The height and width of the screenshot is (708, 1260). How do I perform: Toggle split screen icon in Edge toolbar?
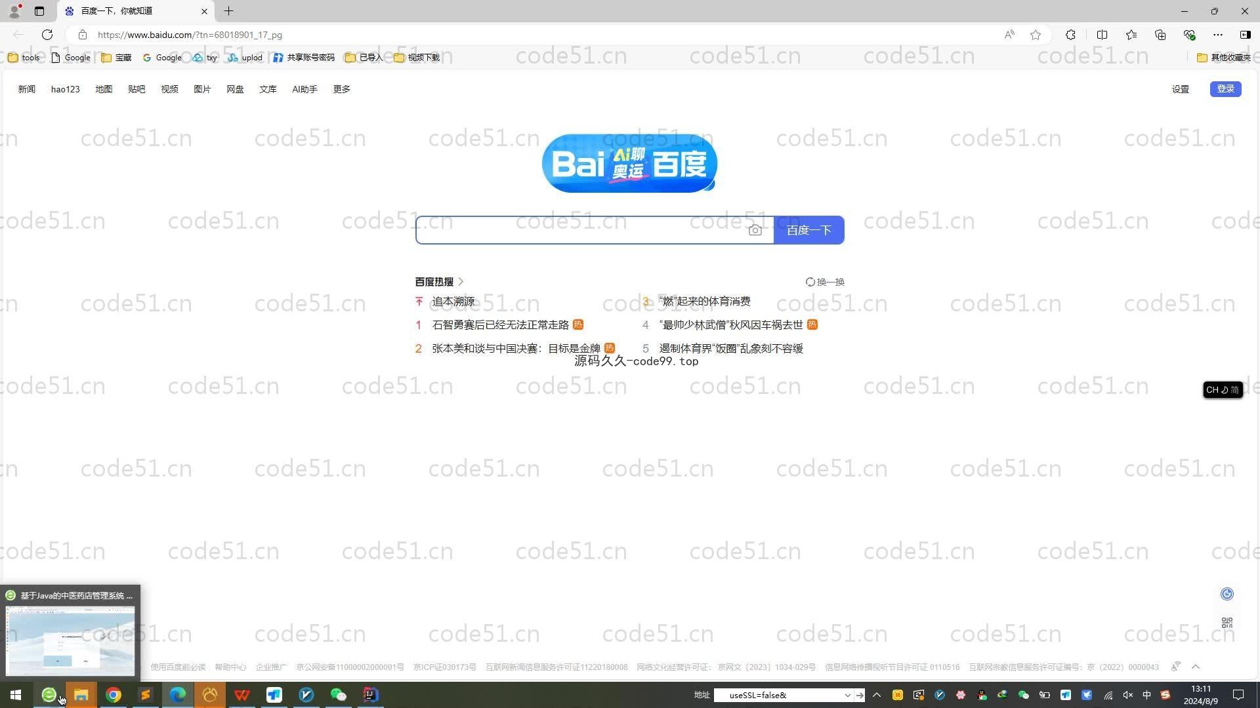[x=1102, y=35]
